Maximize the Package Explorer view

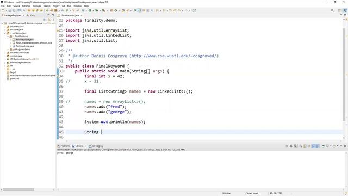(53, 15)
